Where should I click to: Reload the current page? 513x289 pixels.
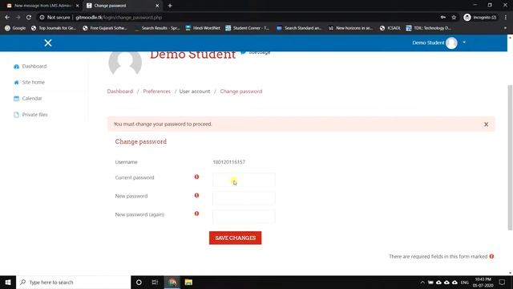click(x=29, y=18)
